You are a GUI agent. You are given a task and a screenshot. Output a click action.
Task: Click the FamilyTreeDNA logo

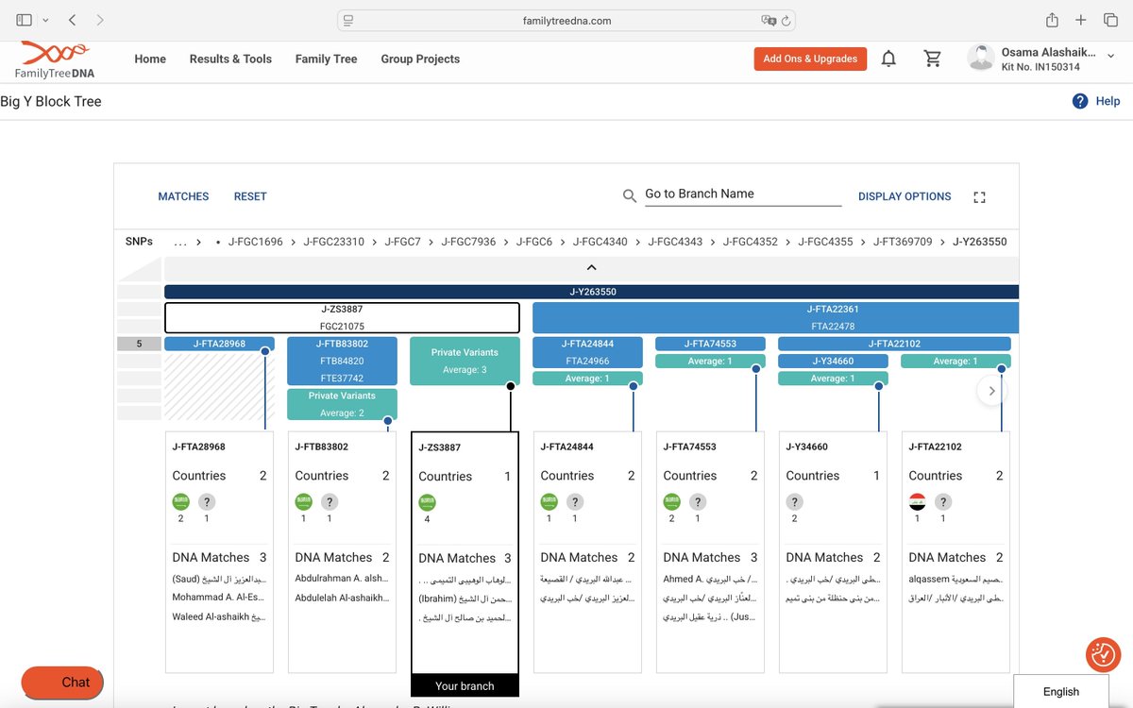click(55, 59)
